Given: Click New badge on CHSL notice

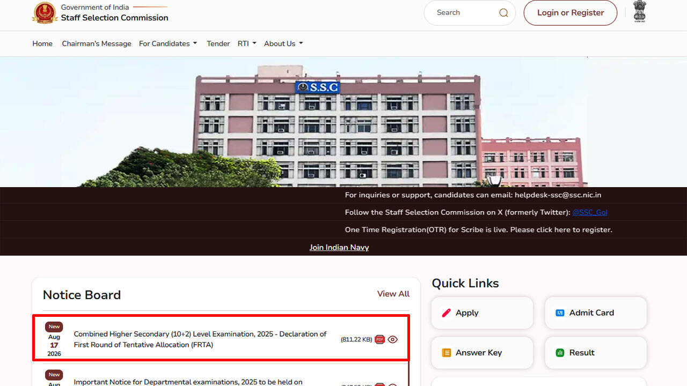Looking at the screenshot, I should [54, 326].
